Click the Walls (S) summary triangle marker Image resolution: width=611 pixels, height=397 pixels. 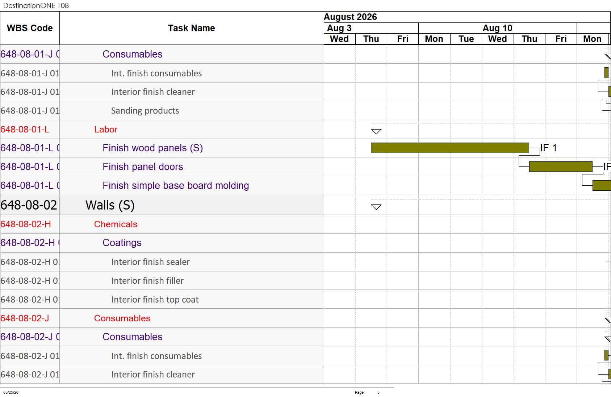[x=376, y=207]
